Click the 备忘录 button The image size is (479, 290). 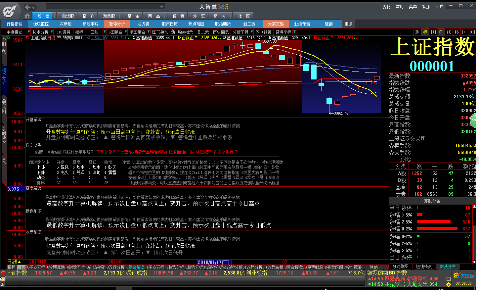[x=203, y=32]
